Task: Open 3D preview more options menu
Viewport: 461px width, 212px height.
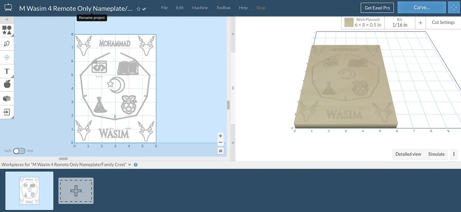Action: click(454, 154)
